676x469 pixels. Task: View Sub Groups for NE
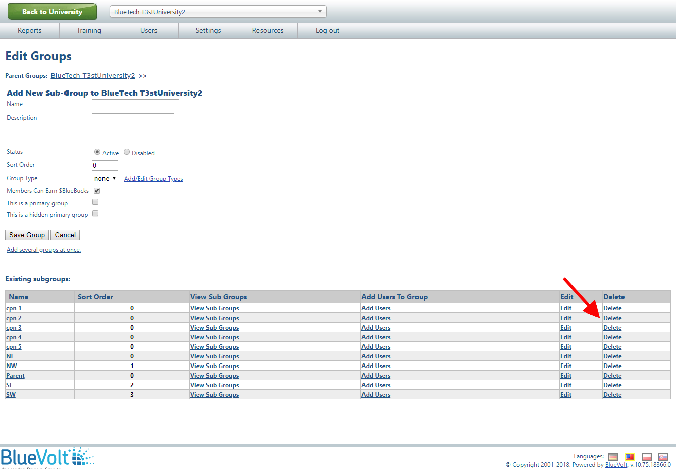(x=215, y=356)
